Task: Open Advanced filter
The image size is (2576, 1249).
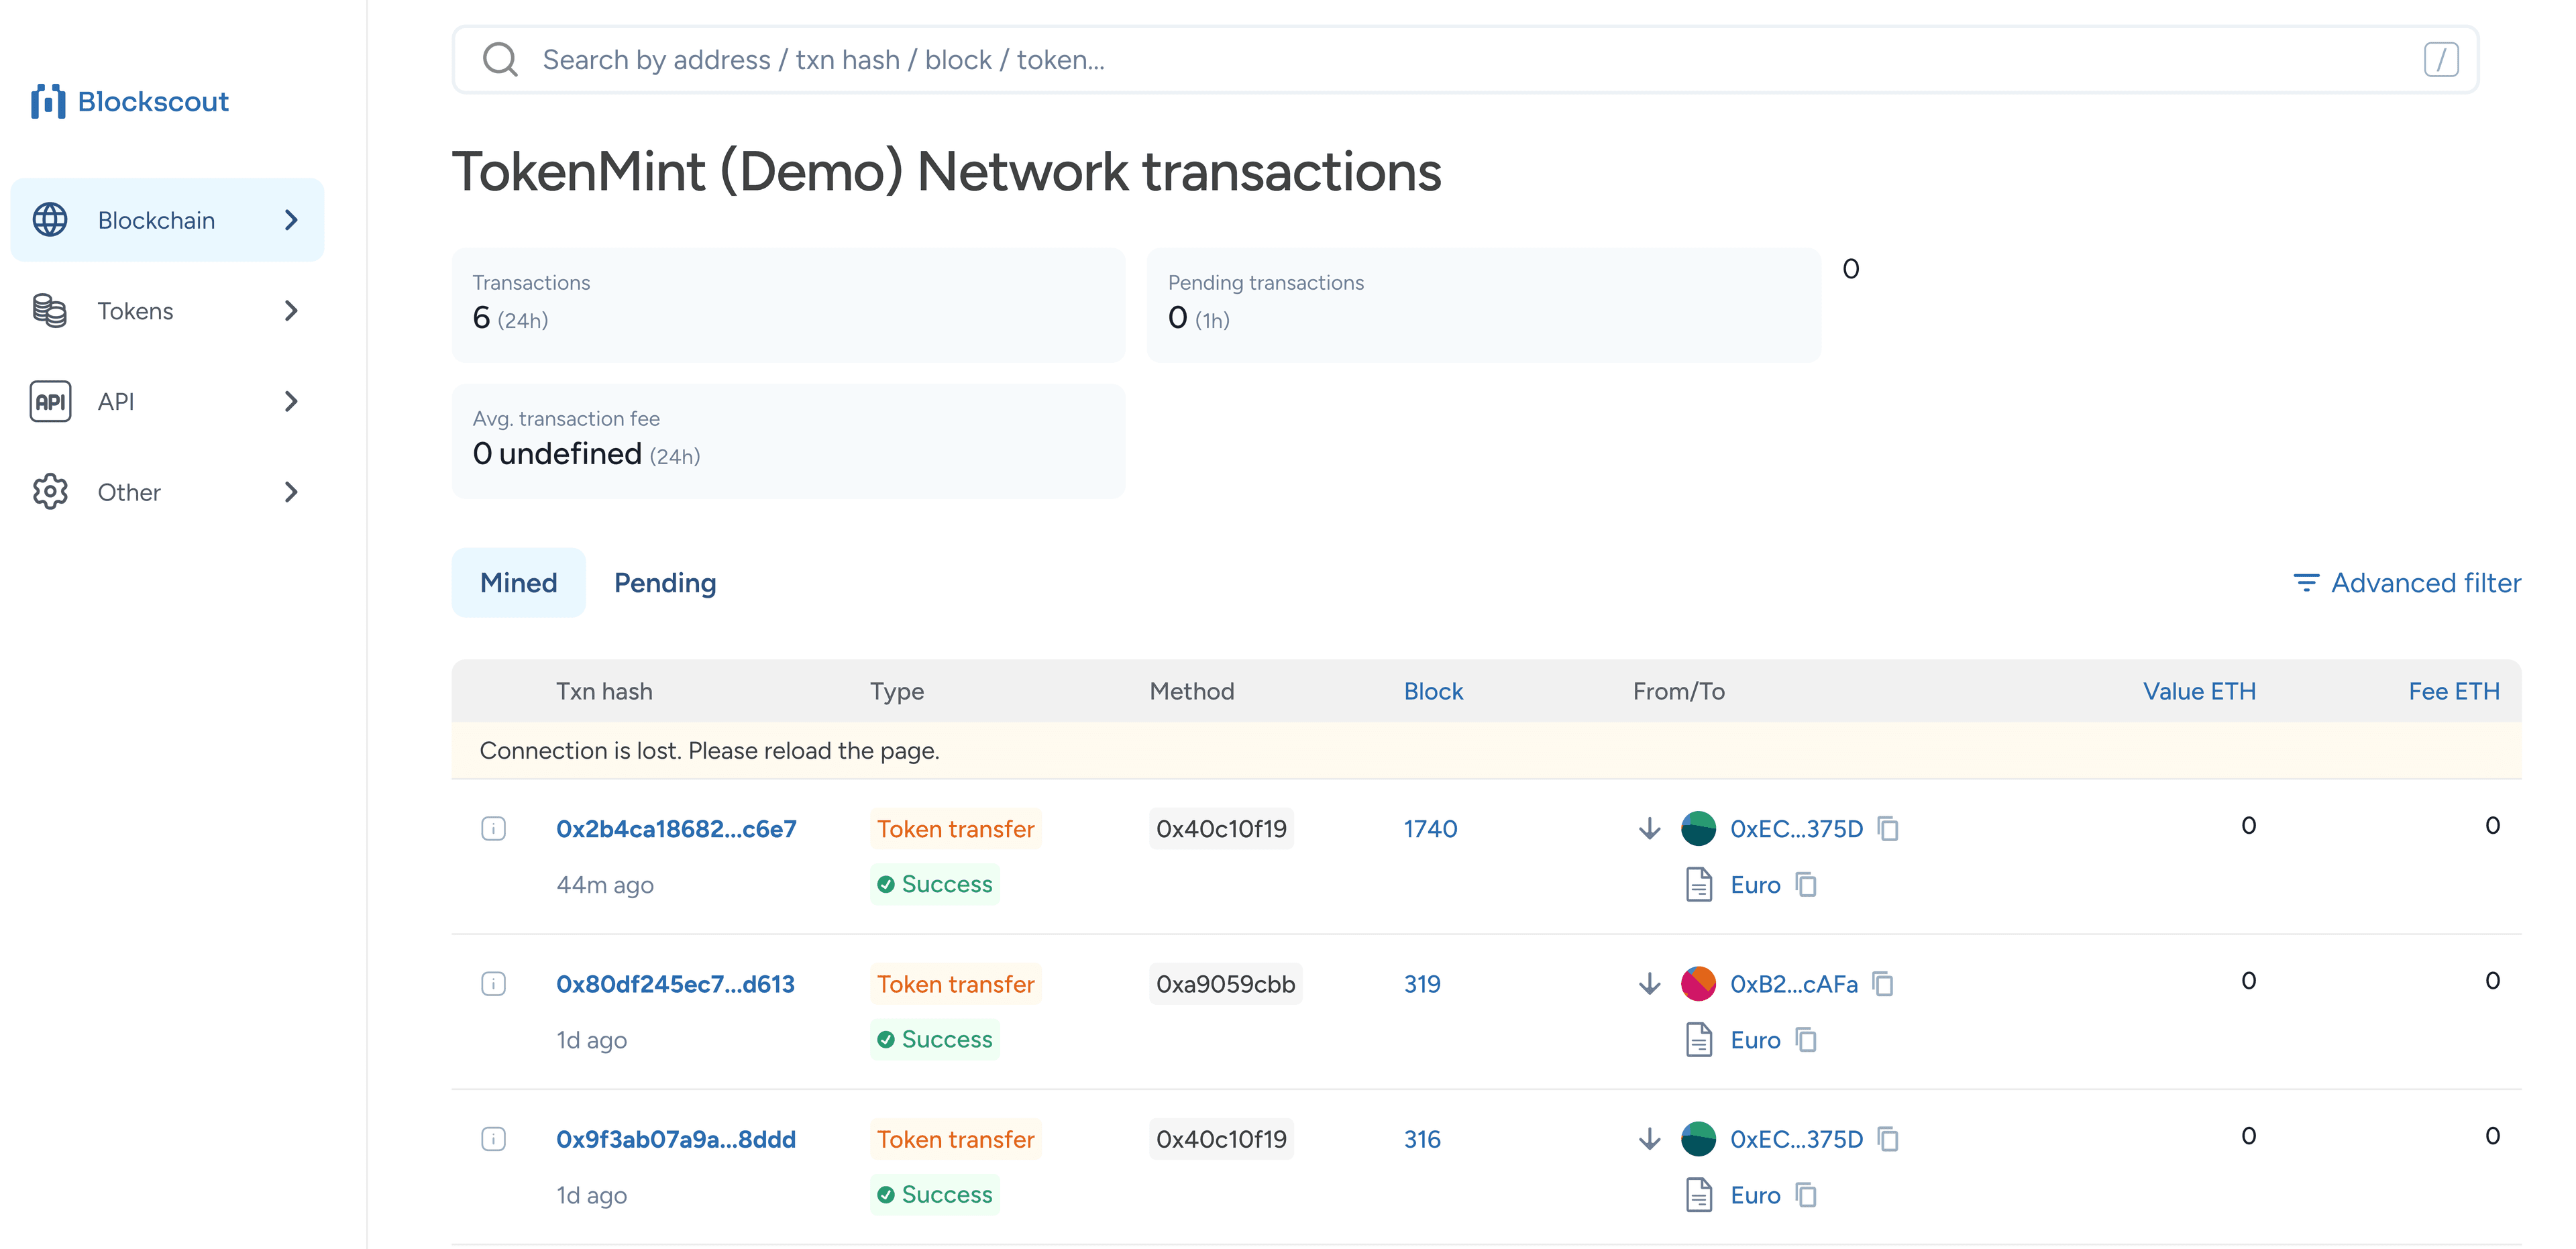Action: [x=2407, y=583]
